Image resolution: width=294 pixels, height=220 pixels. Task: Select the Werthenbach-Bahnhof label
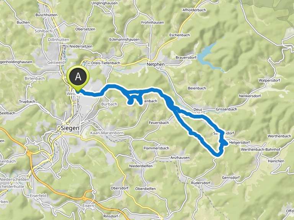click(x=260, y=149)
